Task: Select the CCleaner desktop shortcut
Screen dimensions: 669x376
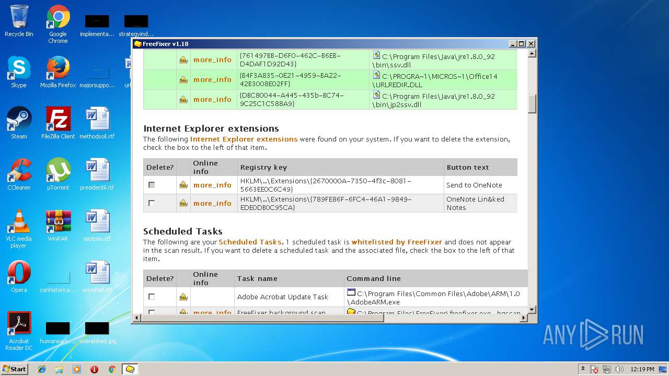Action: (19, 174)
